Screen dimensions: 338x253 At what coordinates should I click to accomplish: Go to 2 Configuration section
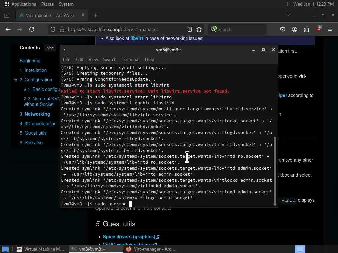click(36, 80)
